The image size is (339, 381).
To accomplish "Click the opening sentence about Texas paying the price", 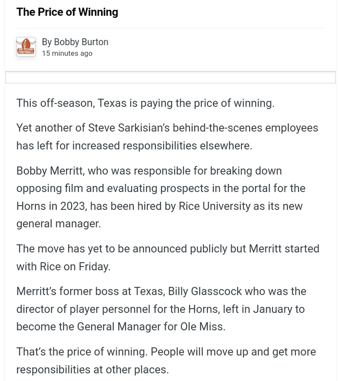I will click(x=145, y=103).
